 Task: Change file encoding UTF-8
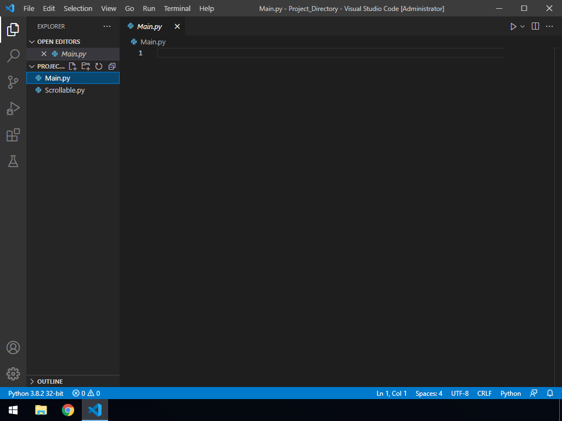(x=460, y=393)
